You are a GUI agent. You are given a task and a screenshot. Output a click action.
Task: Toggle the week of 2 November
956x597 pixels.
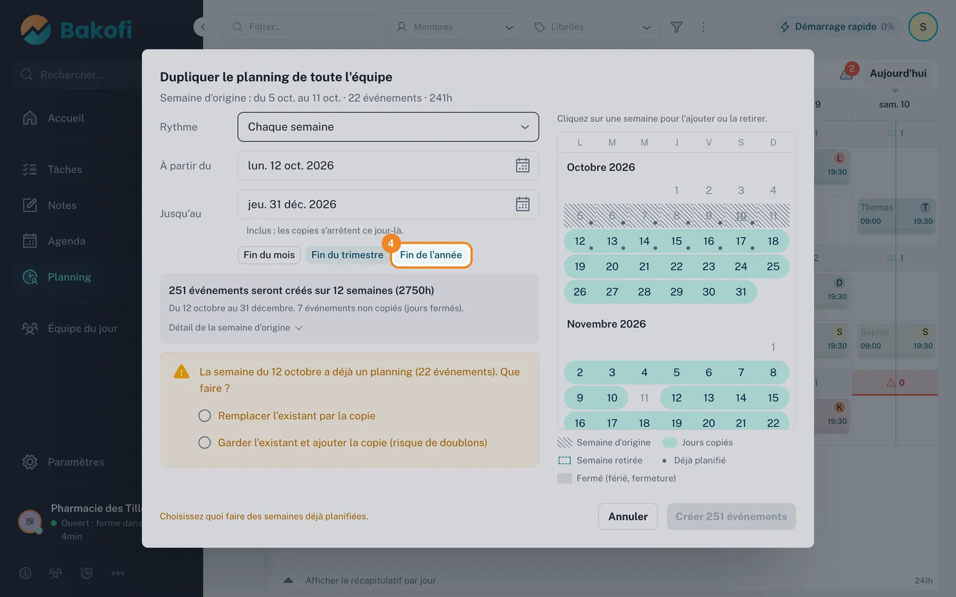coord(676,373)
